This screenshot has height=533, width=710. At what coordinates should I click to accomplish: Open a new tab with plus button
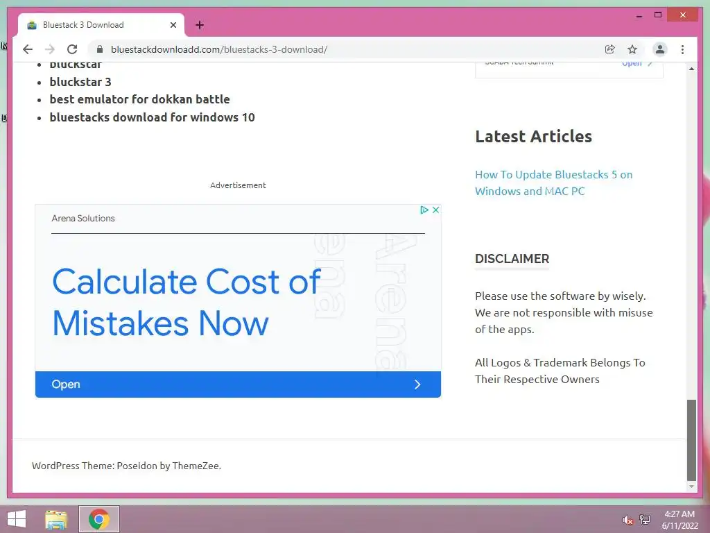(200, 25)
